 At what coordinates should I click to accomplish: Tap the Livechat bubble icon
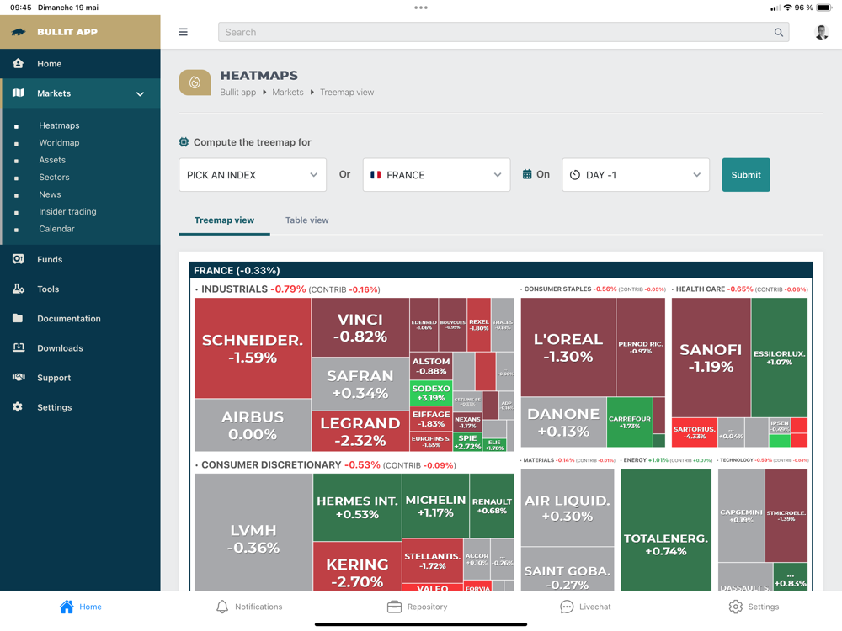pyautogui.click(x=567, y=607)
